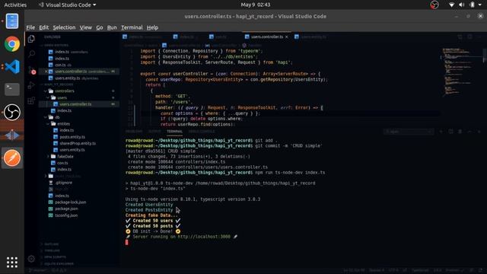Expand the Outline section in the sidebar
This screenshot has height=274, width=487.
[x=51, y=244]
